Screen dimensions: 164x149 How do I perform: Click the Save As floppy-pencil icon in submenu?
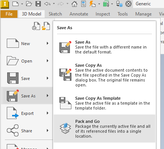tap(65, 47)
